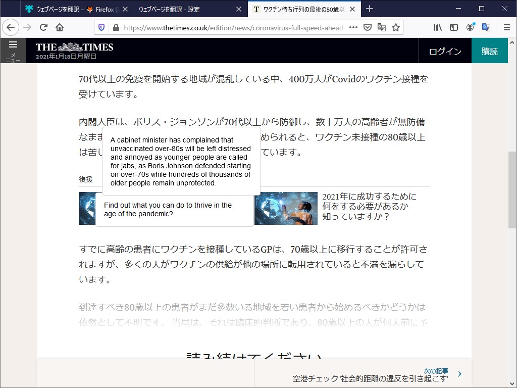Image resolution: width=517 pixels, height=388 pixels.
Task: Open the Firefox Library menu
Action: 437,27
